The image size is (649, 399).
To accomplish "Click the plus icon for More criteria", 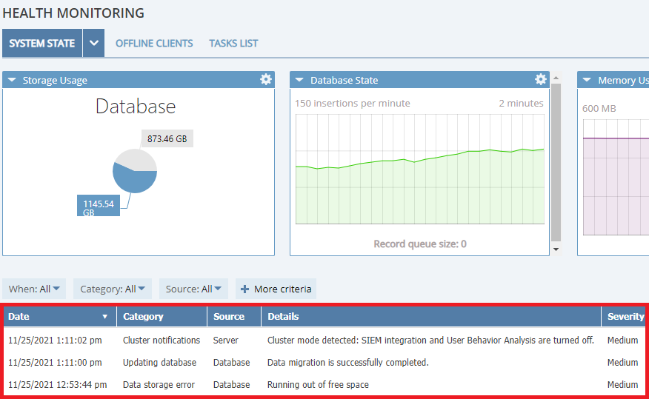I will pyautogui.click(x=244, y=289).
